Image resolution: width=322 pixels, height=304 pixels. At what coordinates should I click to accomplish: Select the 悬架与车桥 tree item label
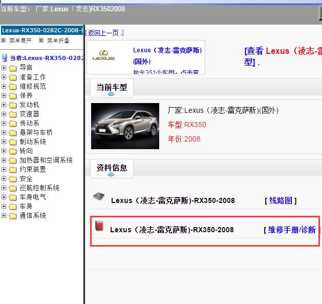tap(36, 132)
